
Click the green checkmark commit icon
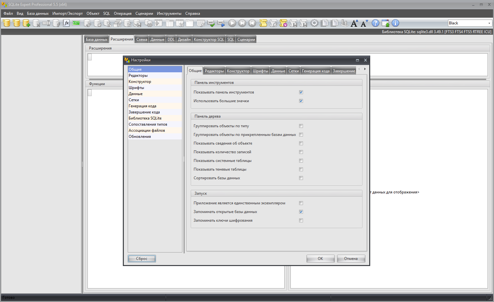point(211,23)
